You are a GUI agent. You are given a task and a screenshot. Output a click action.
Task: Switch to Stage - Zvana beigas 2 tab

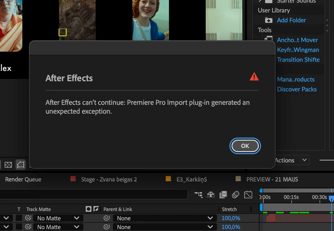[109, 179]
